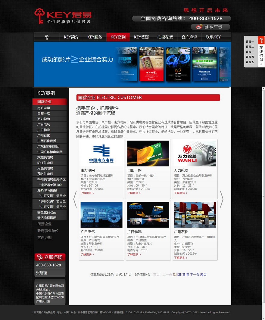Open 广州石化团委 in sidebar list
Viewport: 265px width, 320px height.
(50, 141)
